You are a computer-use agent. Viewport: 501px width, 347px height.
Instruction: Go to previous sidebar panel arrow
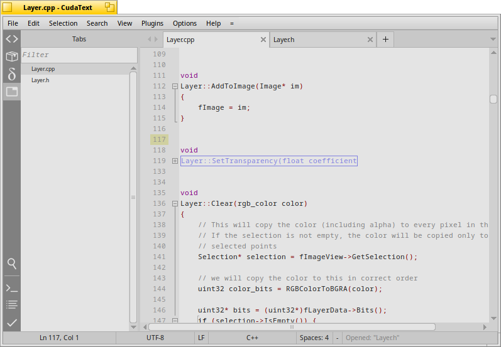tap(149, 40)
